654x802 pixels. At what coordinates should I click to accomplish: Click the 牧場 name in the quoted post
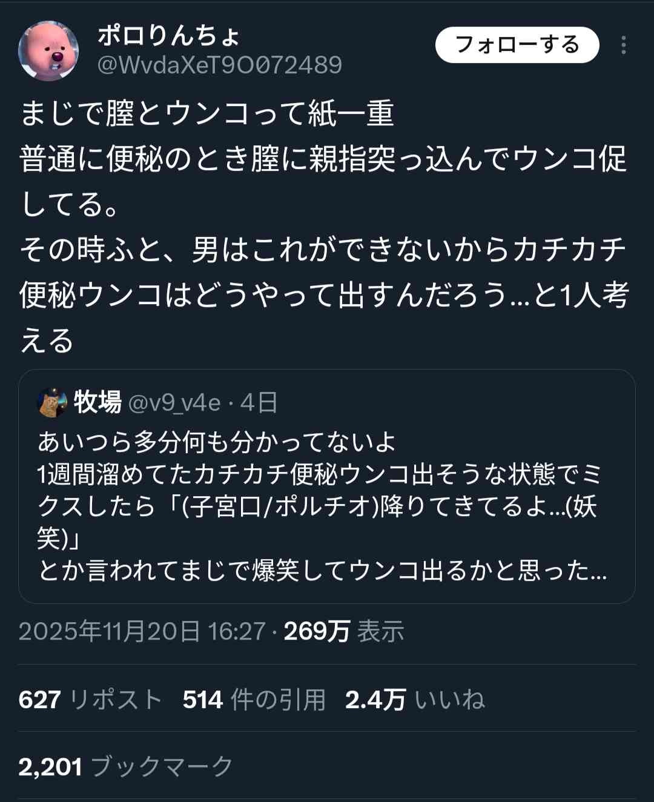coord(97,402)
